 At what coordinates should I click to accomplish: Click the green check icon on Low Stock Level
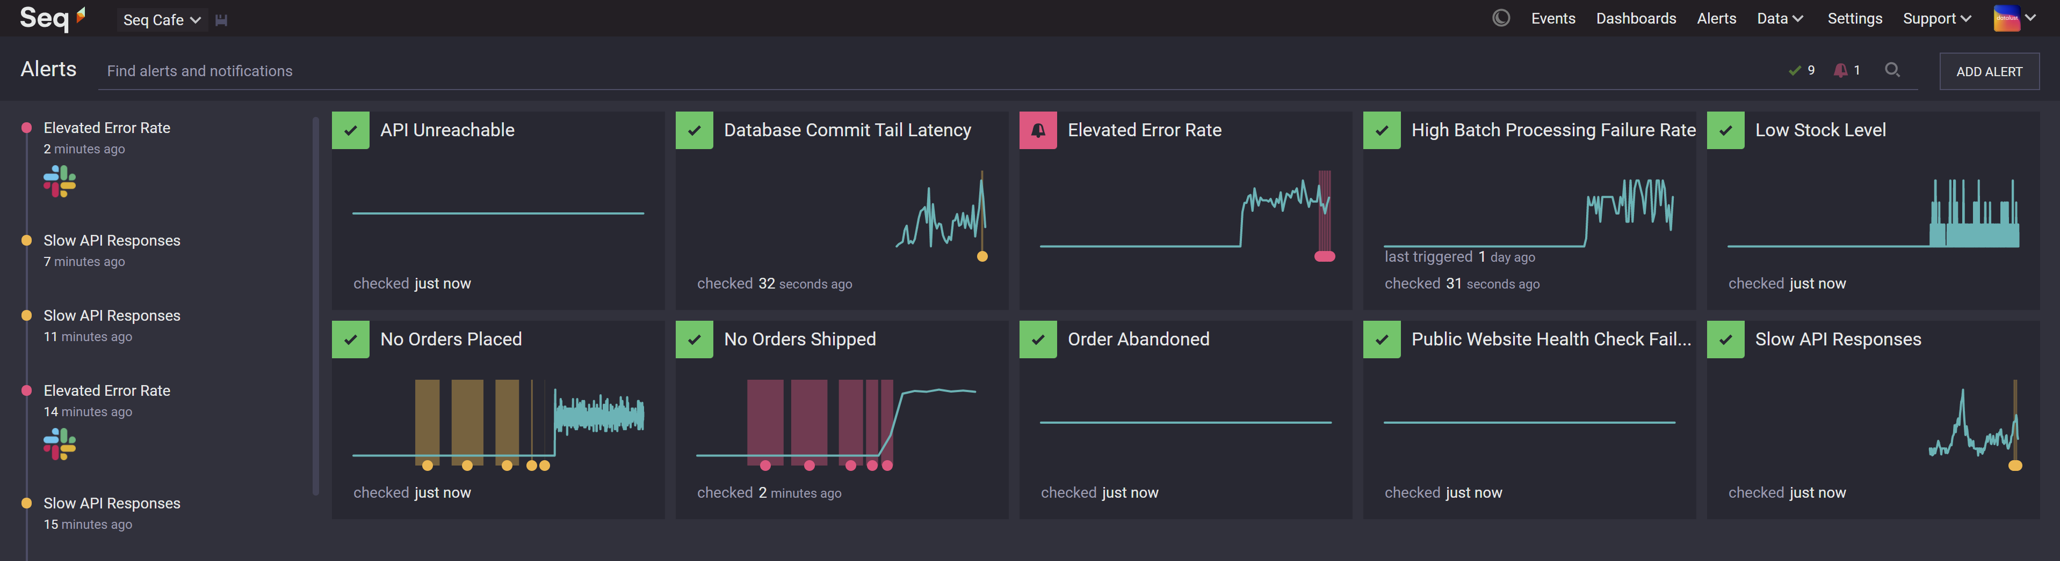1726,130
